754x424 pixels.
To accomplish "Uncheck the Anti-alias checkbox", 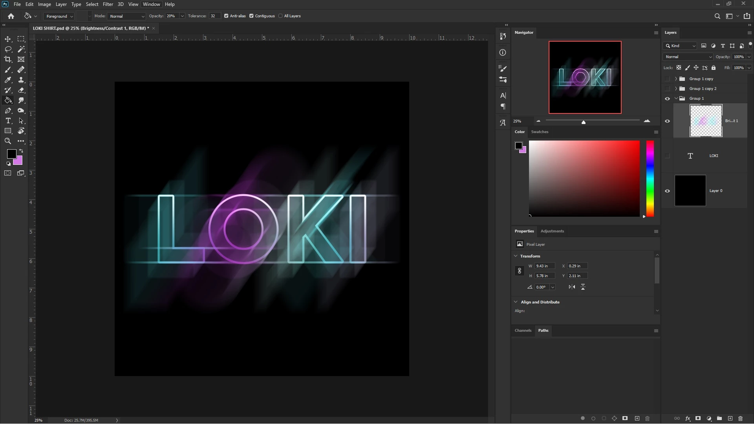I will [226, 16].
